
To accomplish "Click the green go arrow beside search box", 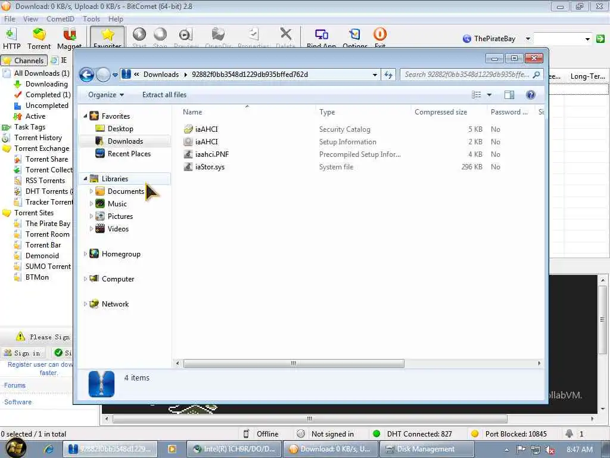I will 600,39.
